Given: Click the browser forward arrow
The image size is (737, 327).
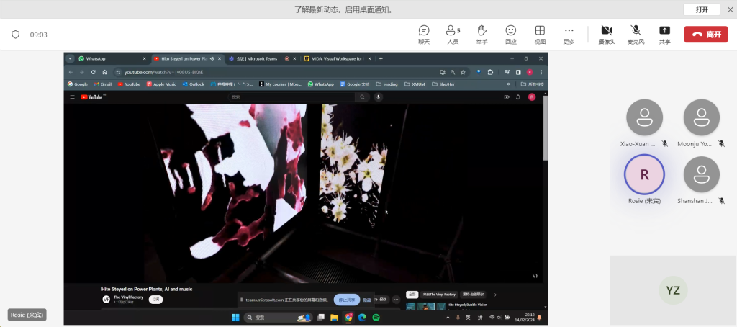Looking at the screenshot, I should [82, 72].
